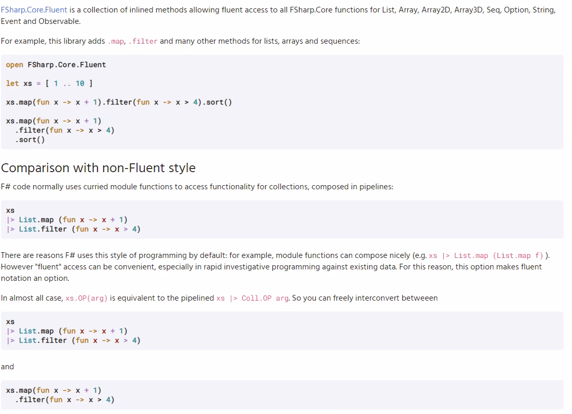Screen dimensions: 572x414
Task: Click the 'let xs = [ 1 .. 10 ]' line
Action: 49,83
